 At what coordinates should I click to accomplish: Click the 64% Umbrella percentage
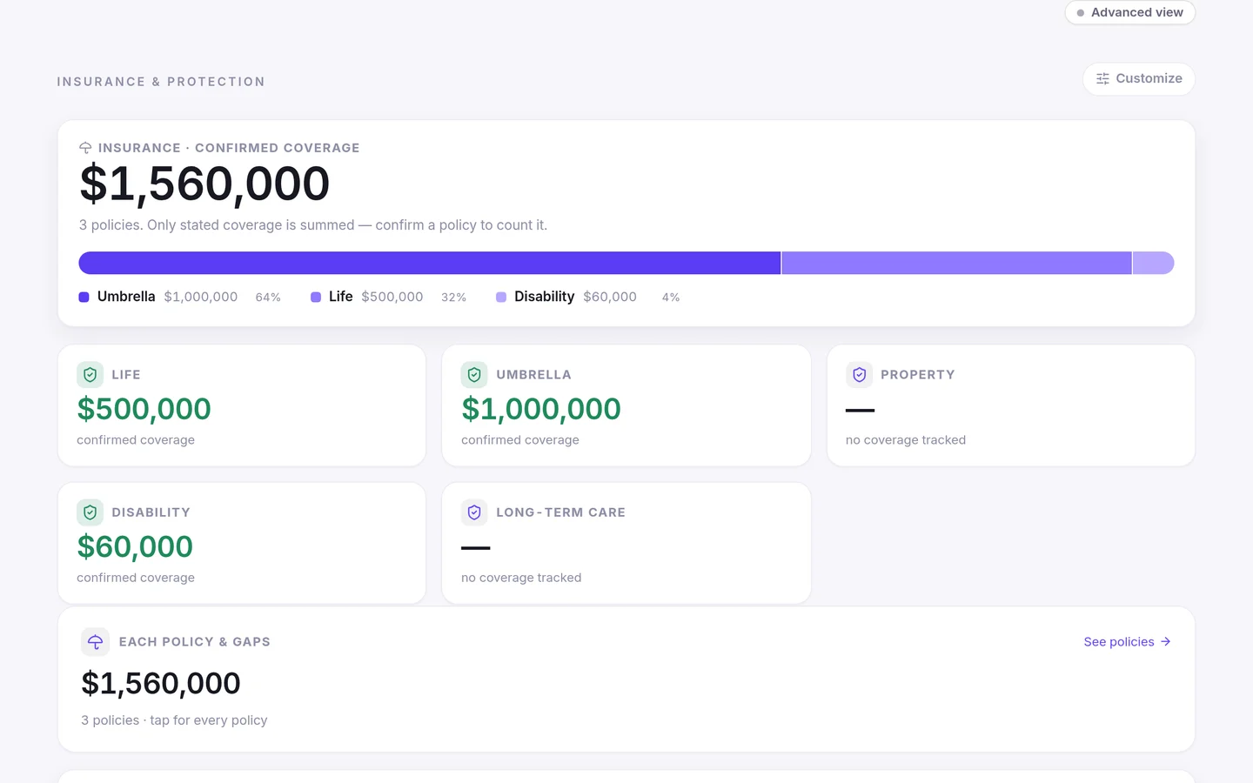coord(268,298)
